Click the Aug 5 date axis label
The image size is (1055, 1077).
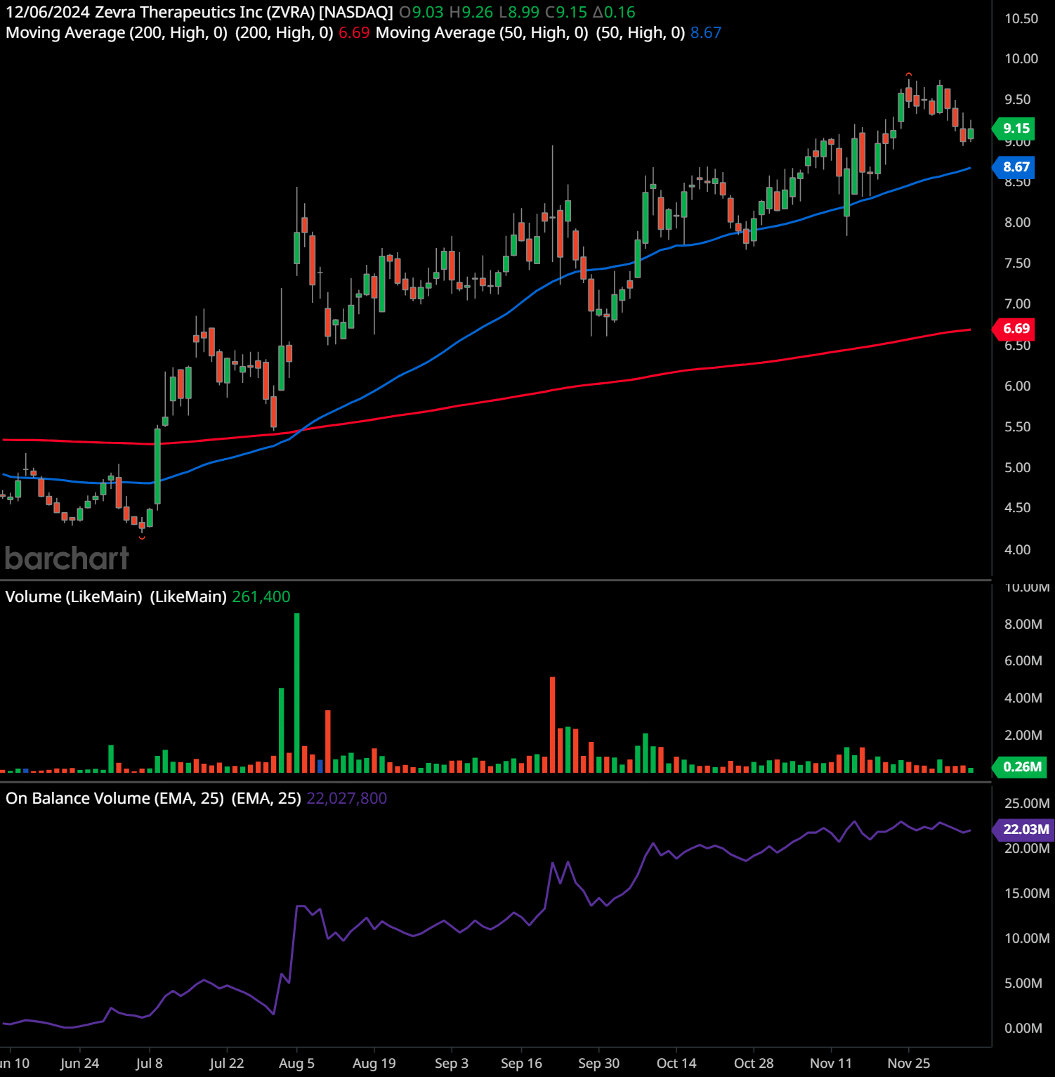296,1063
